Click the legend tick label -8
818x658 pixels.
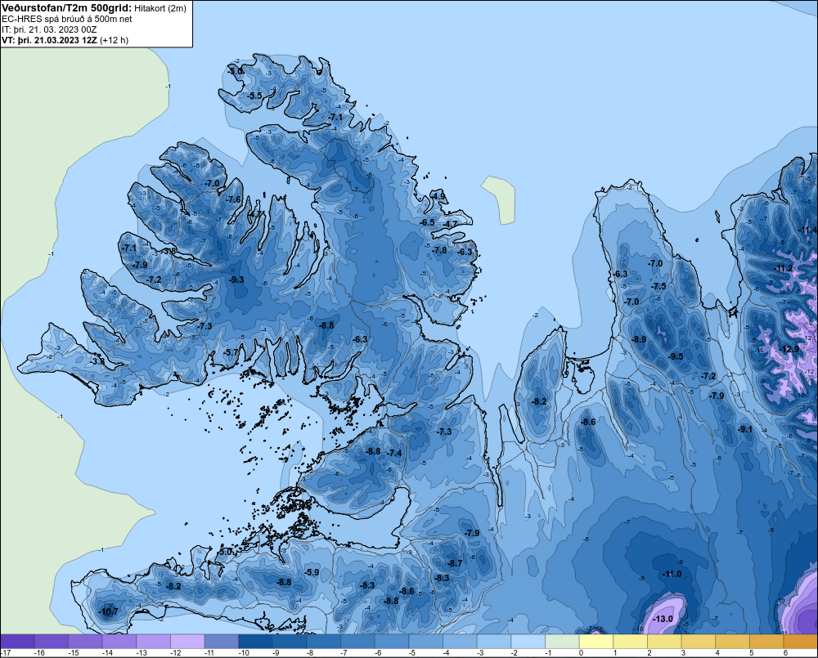tap(312, 653)
